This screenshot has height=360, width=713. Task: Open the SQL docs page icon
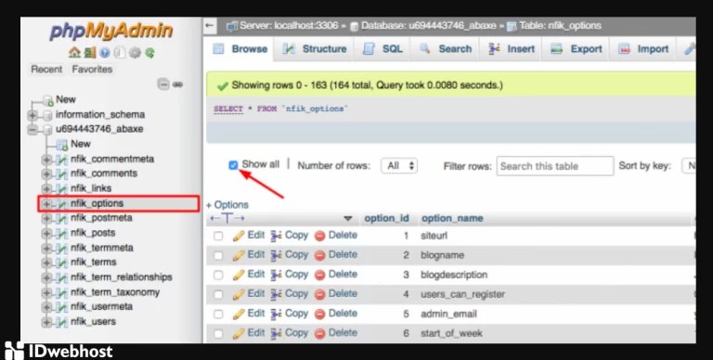click(x=120, y=53)
